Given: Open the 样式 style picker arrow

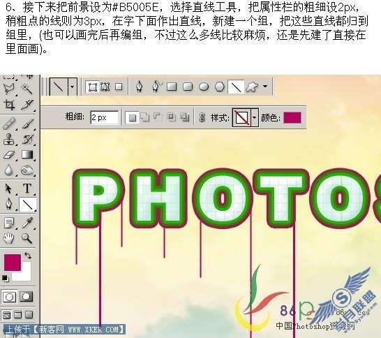Looking at the screenshot, I should click(x=255, y=118).
